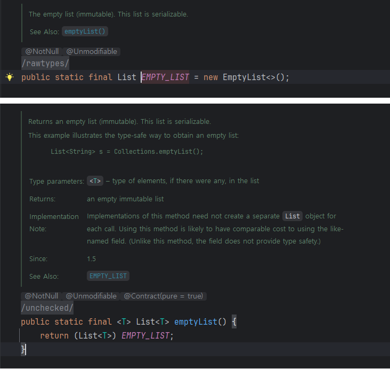Click the EmptyList<>() constructor call

(256, 77)
